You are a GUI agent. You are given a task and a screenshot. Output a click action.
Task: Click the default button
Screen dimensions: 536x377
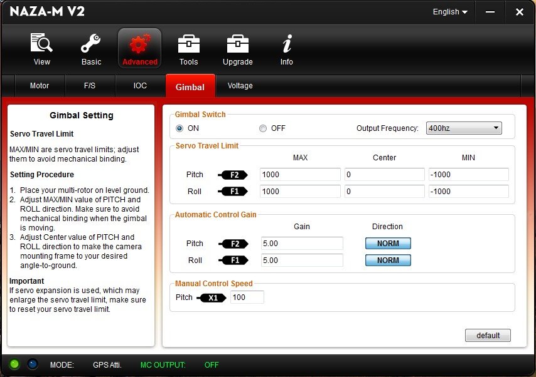click(x=488, y=336)
